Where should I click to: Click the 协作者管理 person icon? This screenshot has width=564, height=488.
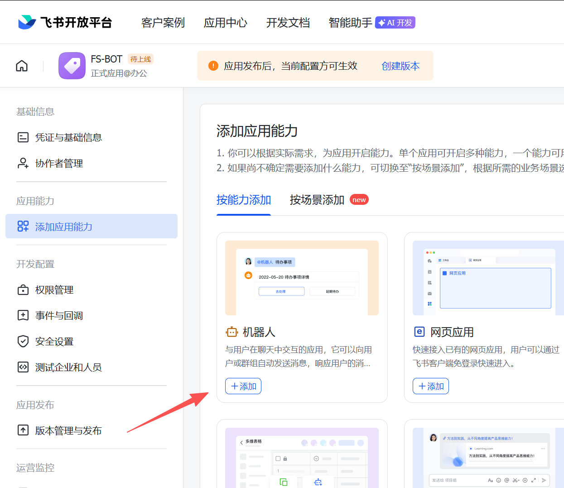(23, 163)
